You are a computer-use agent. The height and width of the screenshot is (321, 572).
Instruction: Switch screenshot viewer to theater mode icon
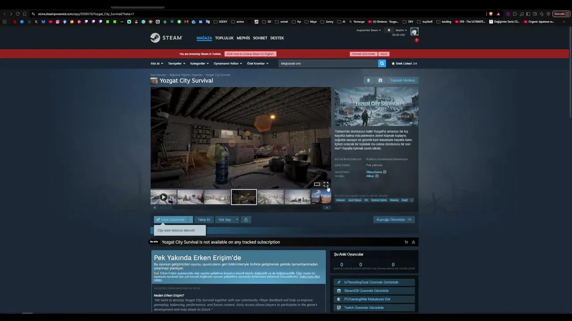tap(317, 184)
